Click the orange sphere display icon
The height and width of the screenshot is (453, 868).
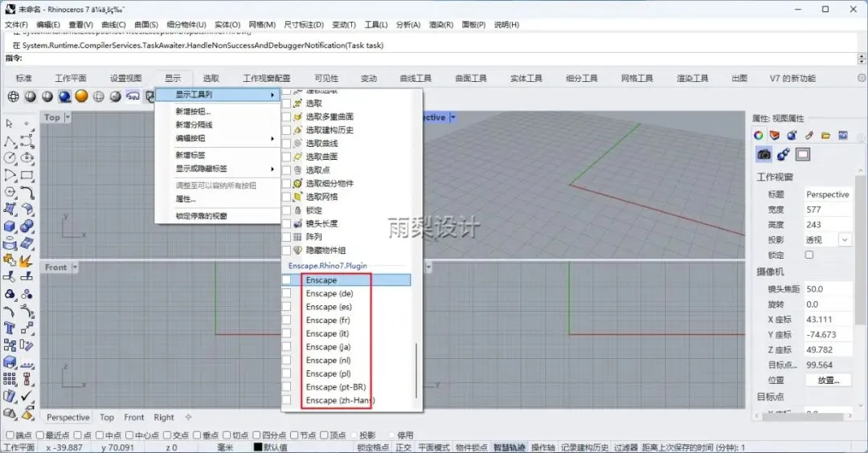(81, 96)
